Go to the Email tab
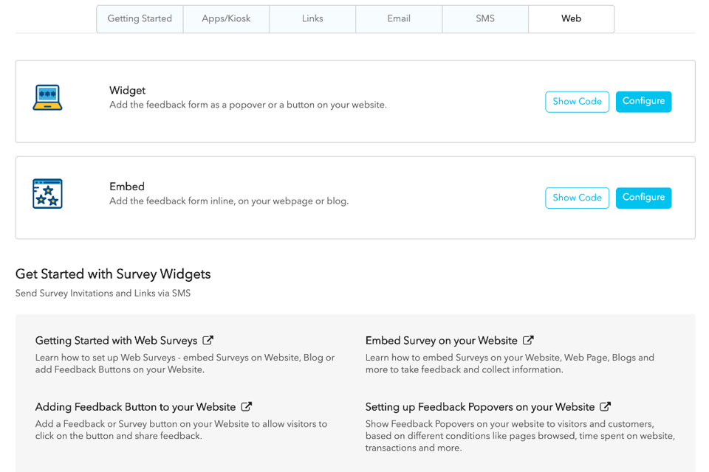 399,19
